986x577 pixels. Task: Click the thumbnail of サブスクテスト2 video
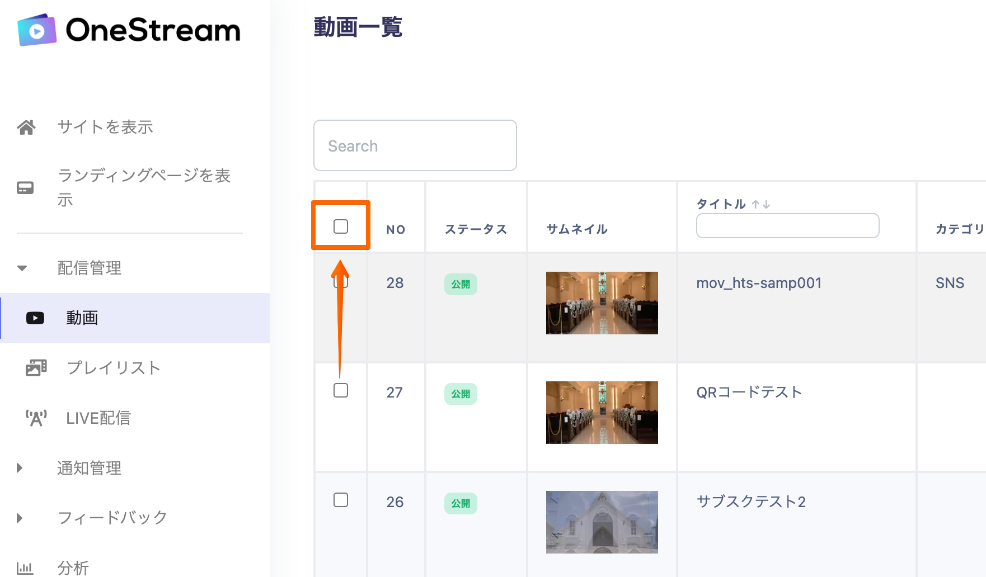click(x=602, y=522)
